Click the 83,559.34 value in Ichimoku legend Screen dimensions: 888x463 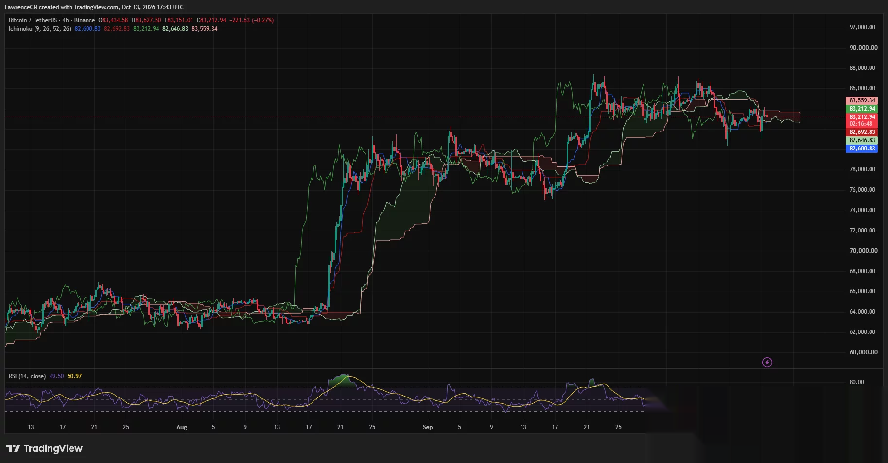(x=205, y=29)
